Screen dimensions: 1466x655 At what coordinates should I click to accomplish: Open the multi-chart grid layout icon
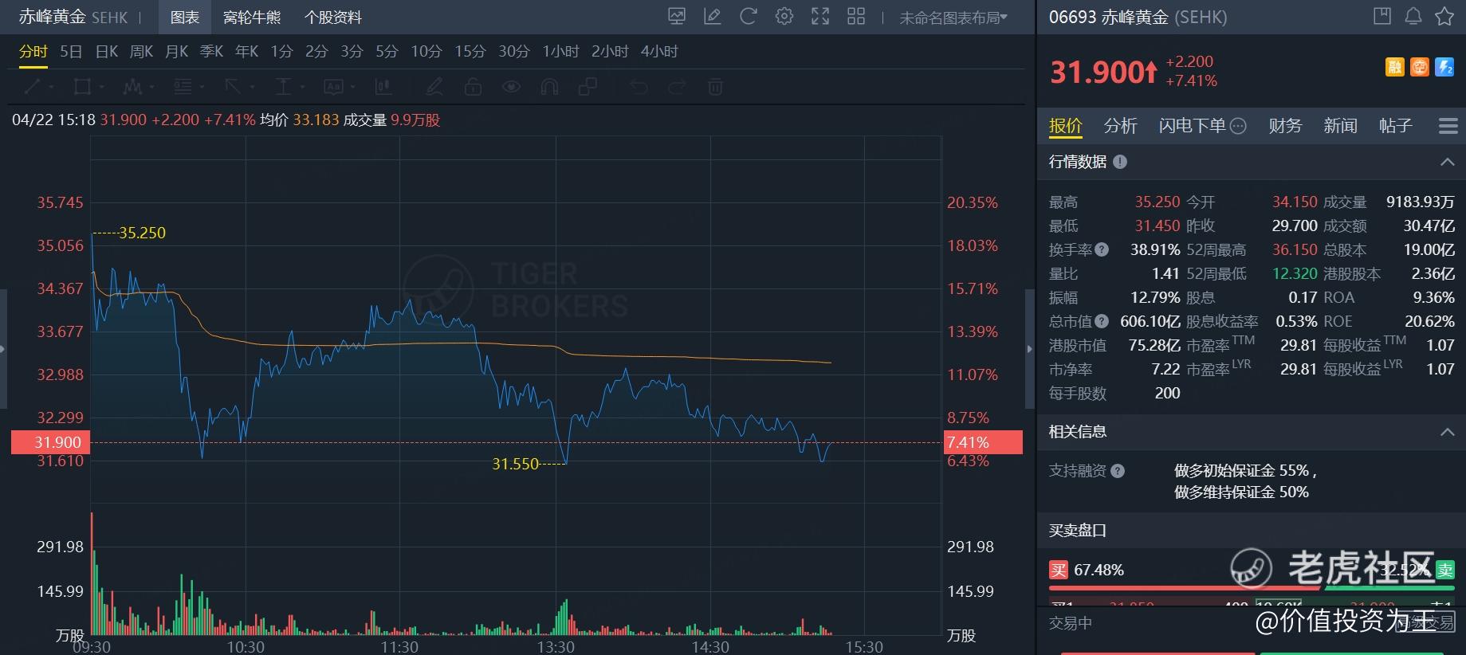click(x=856, y=16)
